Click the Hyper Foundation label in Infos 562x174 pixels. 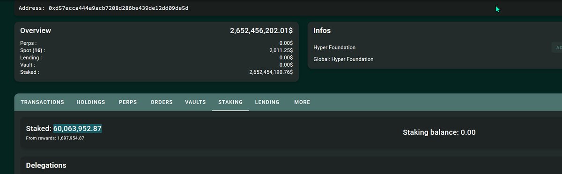pos(334,48)
